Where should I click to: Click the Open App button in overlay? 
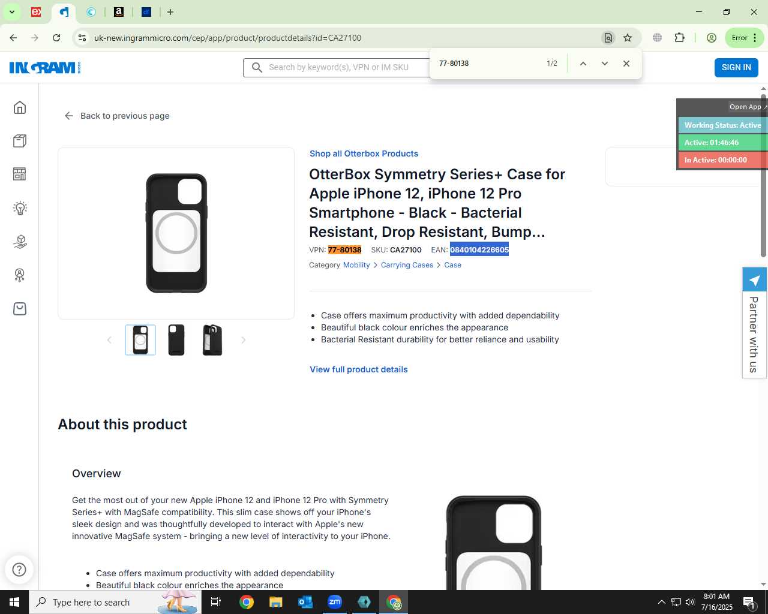748,107
